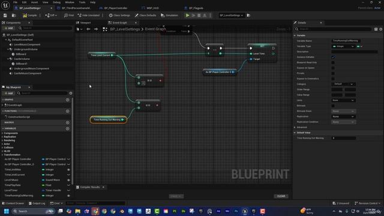
Task: Open the File menu
Action: click(15, 2)
